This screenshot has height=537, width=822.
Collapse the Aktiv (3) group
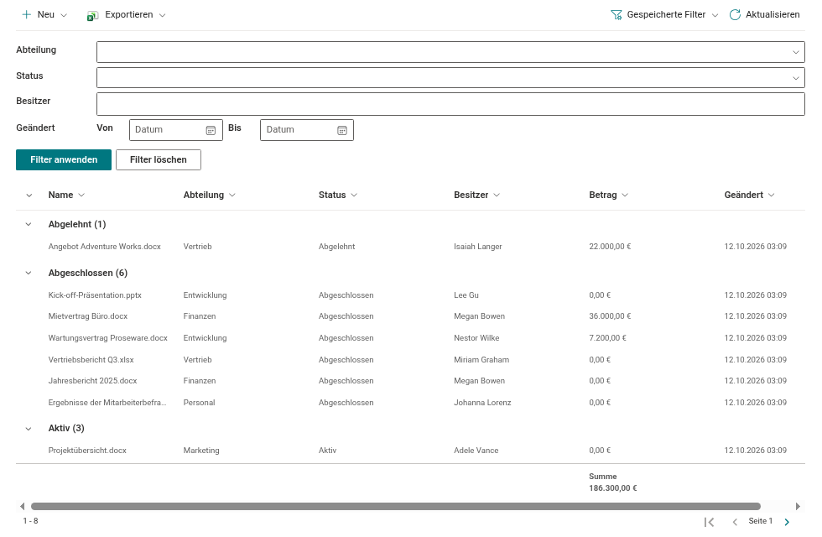(x=29, y=429)
